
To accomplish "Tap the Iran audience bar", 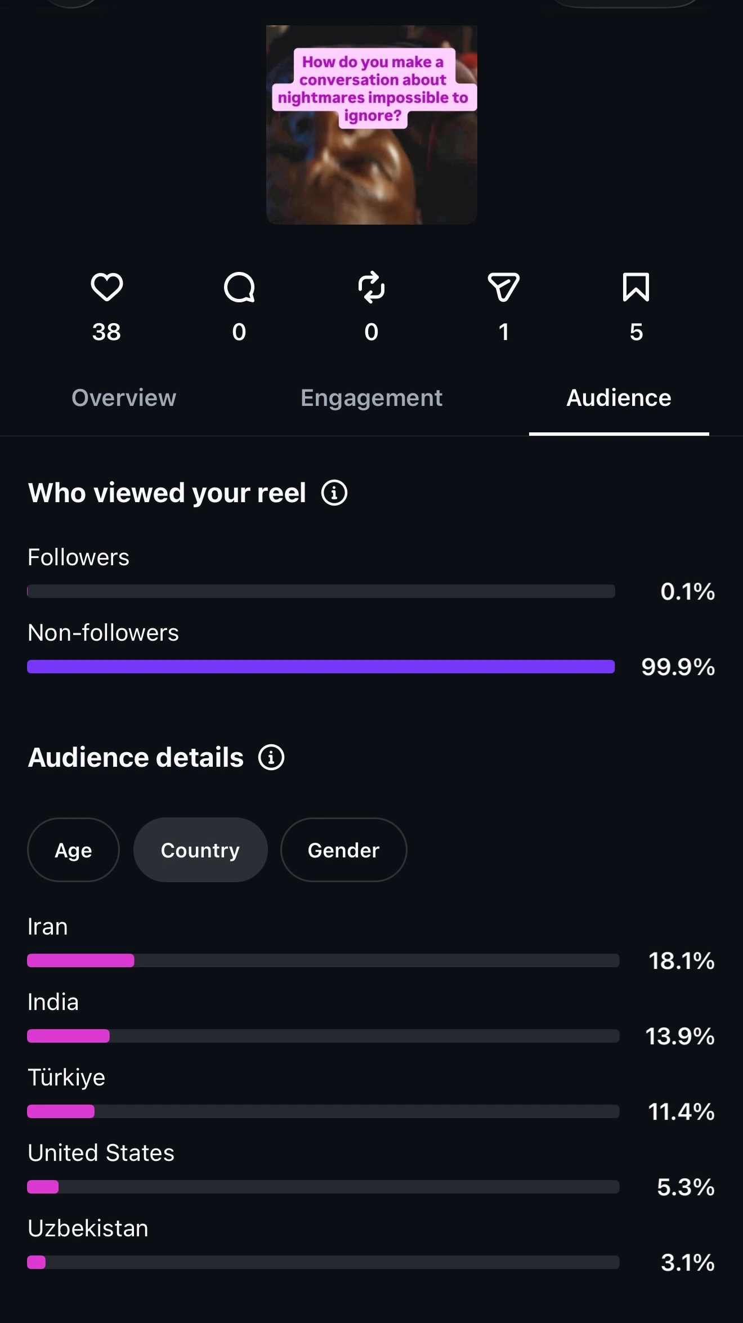I will 323,960.
